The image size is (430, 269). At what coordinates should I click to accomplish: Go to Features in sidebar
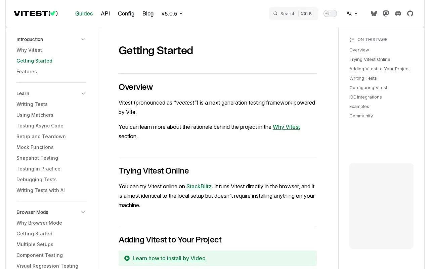tap(27, 72)
